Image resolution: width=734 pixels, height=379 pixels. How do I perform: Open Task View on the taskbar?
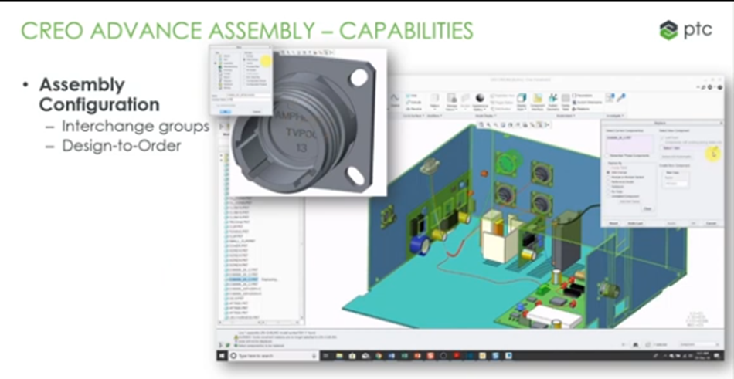click(326, 356)
